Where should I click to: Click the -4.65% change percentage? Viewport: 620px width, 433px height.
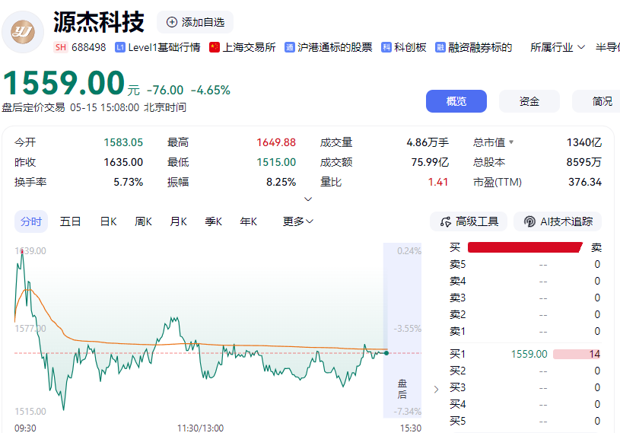(x=211, y=90)
